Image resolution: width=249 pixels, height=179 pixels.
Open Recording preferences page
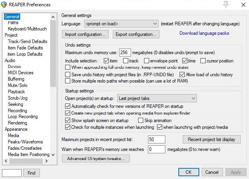pos(17,111)
